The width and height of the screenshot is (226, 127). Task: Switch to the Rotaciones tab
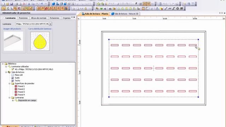tap(54, 18)
